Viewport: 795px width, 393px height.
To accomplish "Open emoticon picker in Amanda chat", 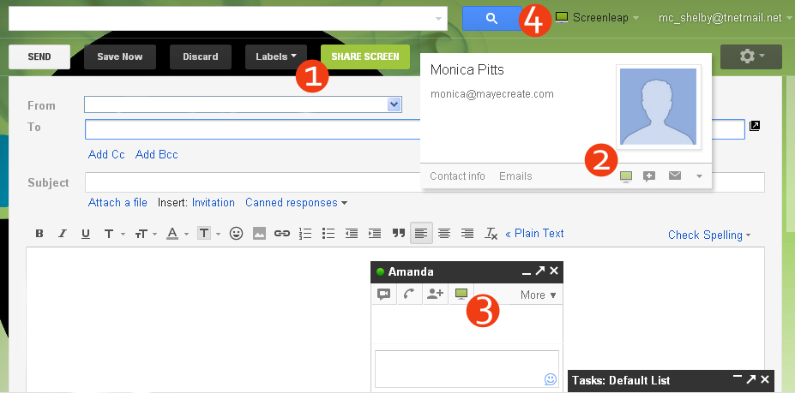I will (x=550, y=378).
